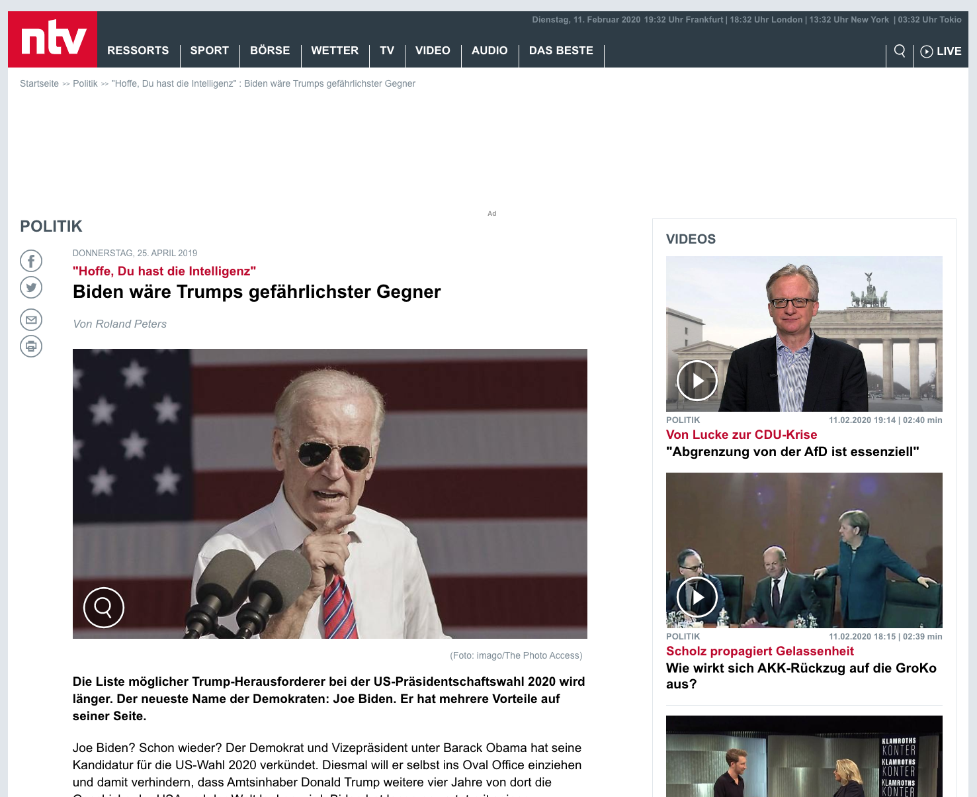The width and height of the screenshot is (977, 797).
Task: Open search with magnifier in header
Action: (x=900, y=51)
